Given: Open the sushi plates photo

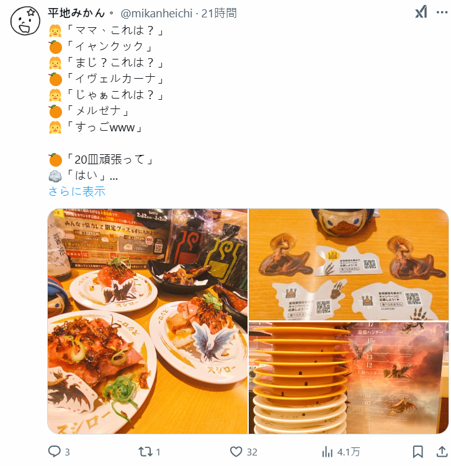Looking at the screenshot, I should point(148,321).
